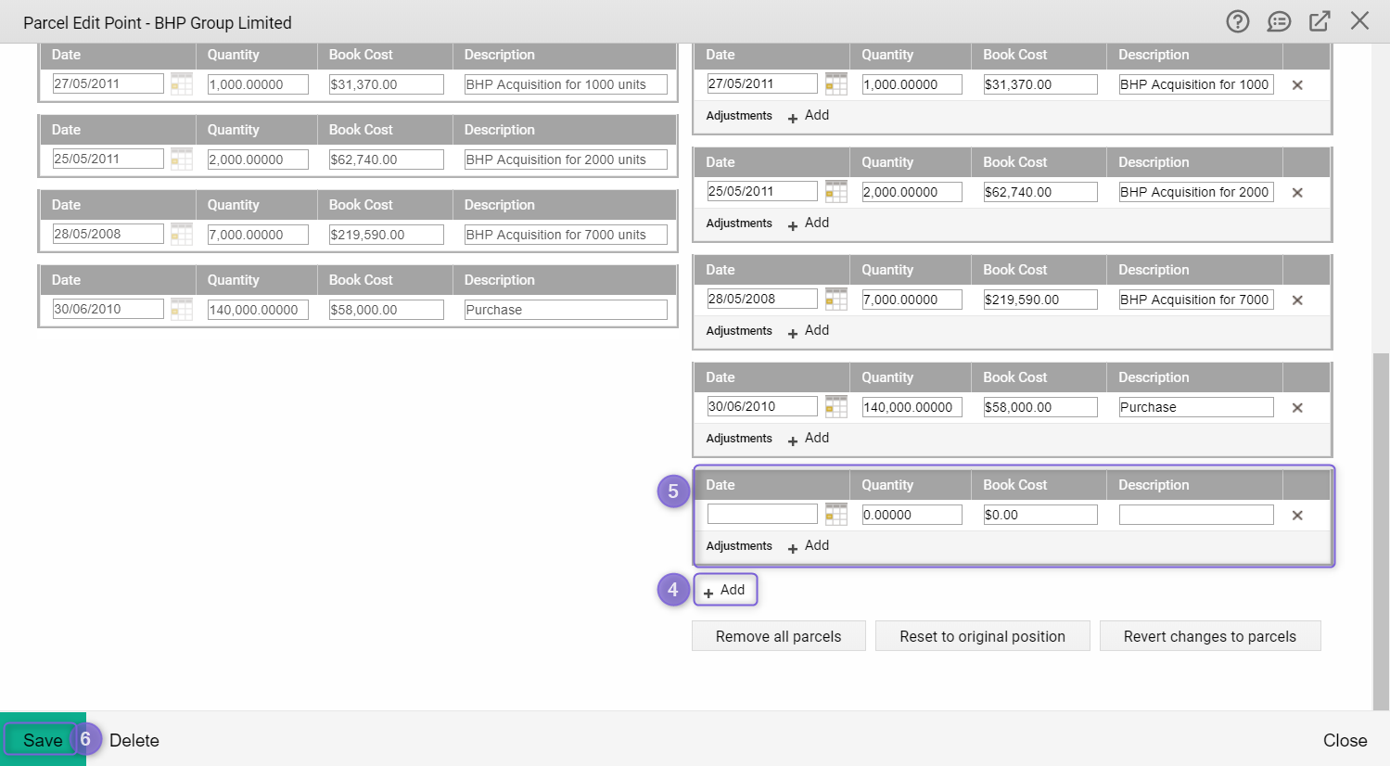Click 'BHP Acquisition for 2000 units' description field

pyautogui.click(x=566, y=160)
